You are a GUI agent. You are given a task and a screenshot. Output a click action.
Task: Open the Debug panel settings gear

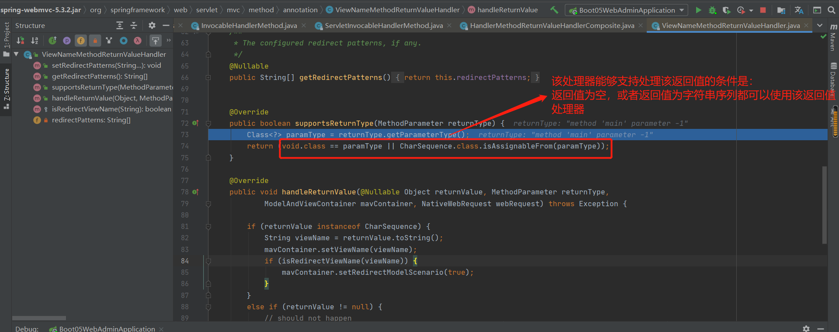coord(806,329)
